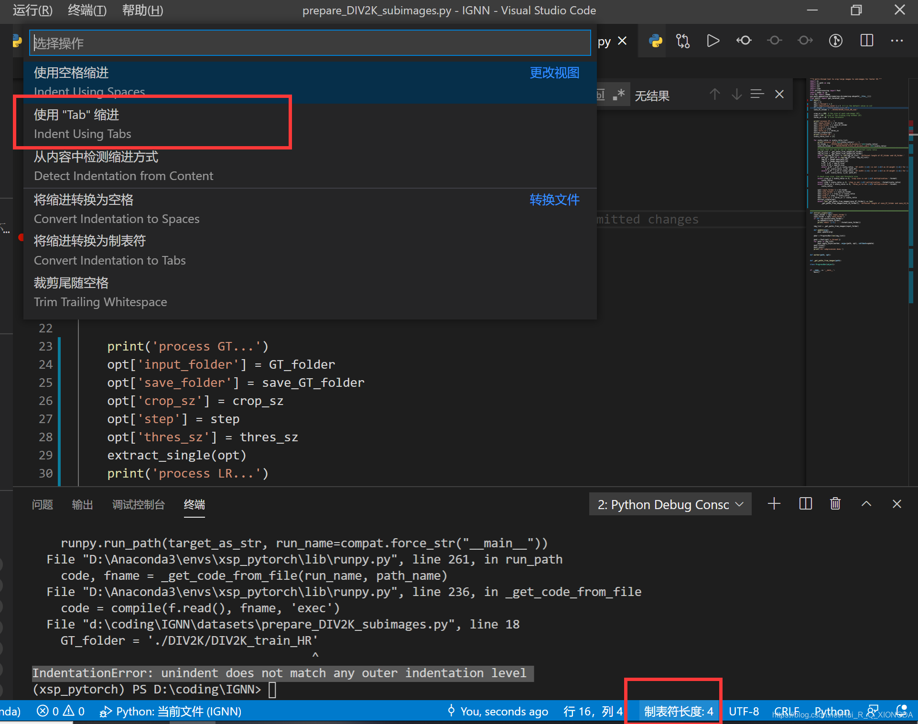
Task: Click 行 16, 列 4 cursor position
Action: pos(593,711)
